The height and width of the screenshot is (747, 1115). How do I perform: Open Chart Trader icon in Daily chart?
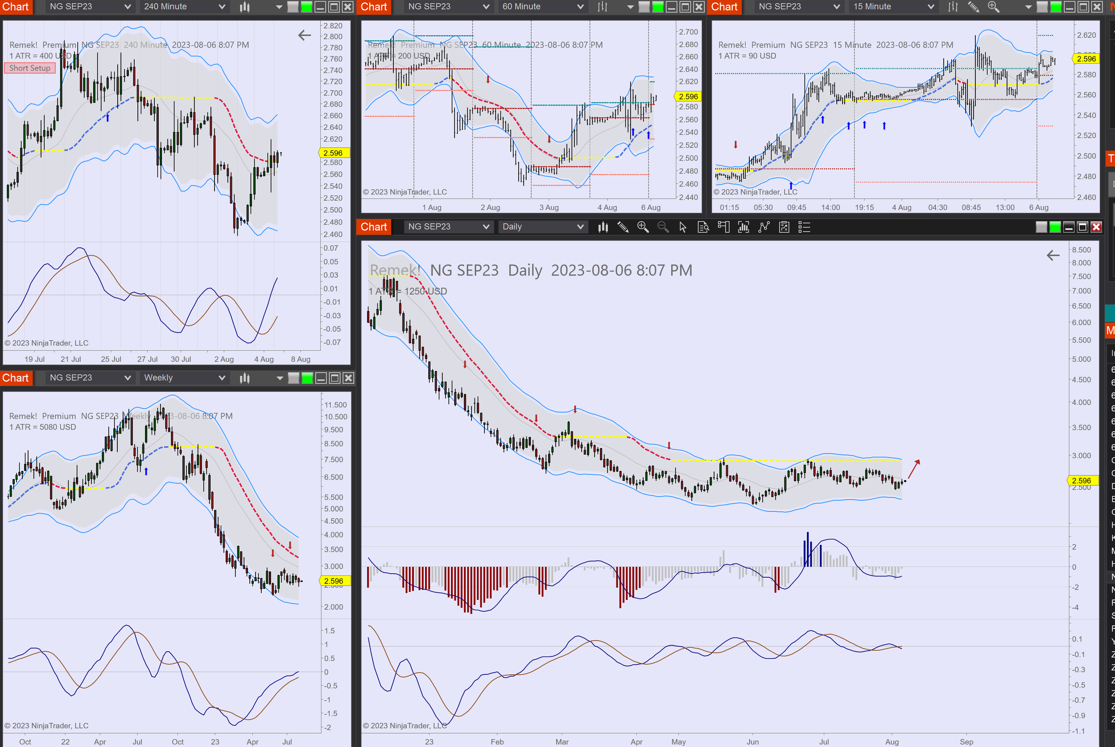click(723, 227)
